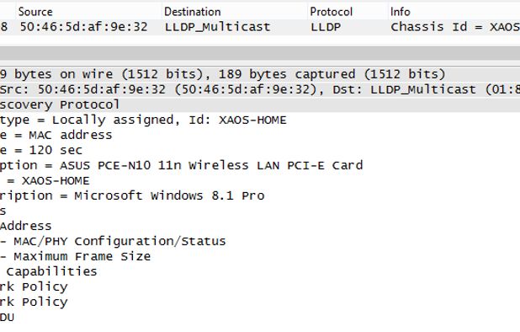Select the 'Microsoft Windows 8.1 Pro' description line
This screenshot has width=520, height=332.
260,195
